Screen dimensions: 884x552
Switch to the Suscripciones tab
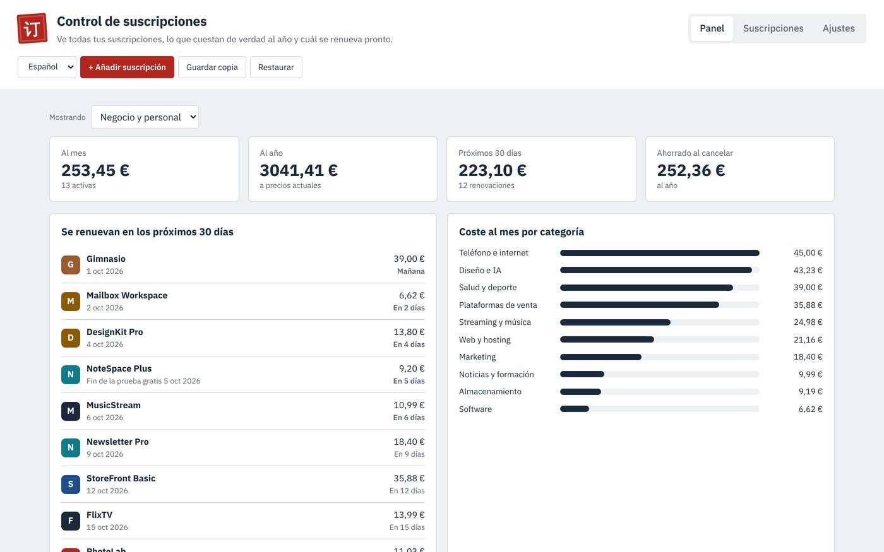[x=773, y=28]
